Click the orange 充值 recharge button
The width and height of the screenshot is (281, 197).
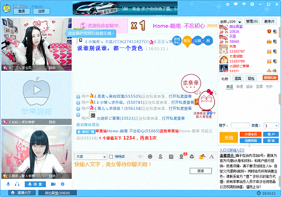click(x=229, y=138)
